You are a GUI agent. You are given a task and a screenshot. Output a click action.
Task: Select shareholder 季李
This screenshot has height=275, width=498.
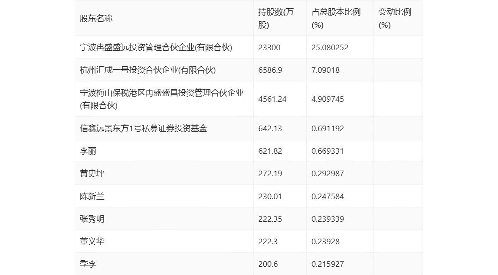[x=88, y=264]
